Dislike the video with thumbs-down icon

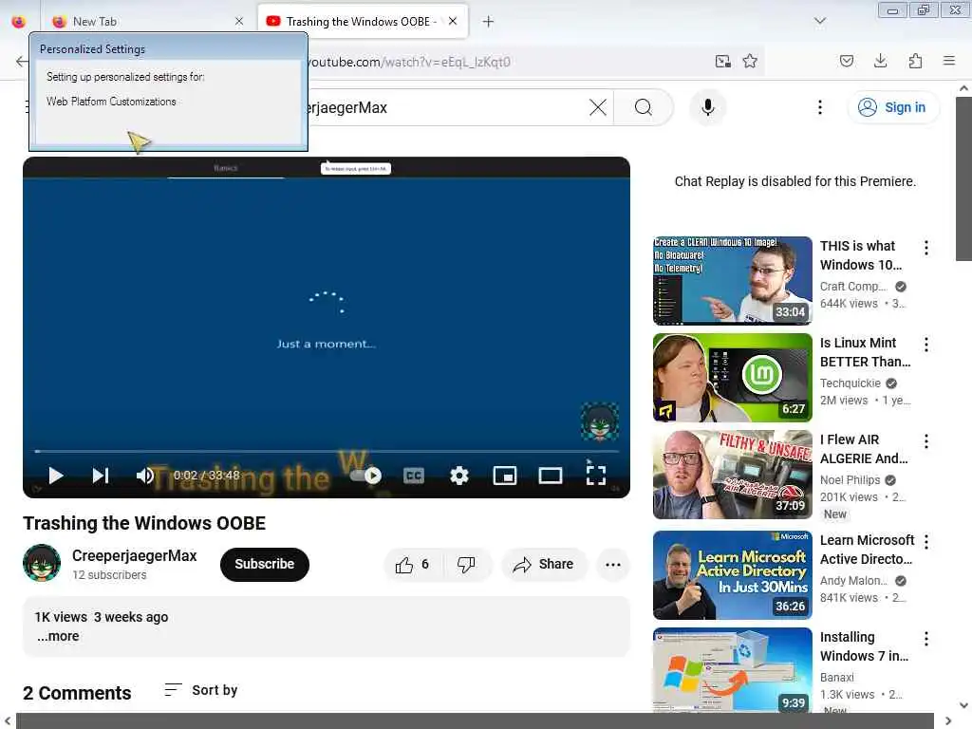click(466, 565)
